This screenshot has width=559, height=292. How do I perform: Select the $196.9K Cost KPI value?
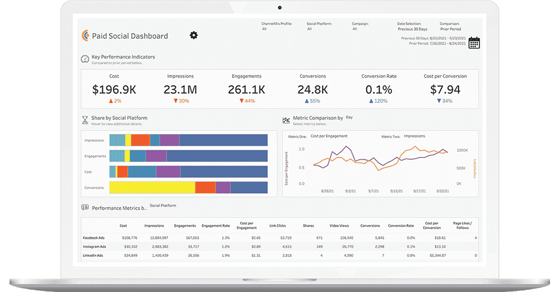click(114, 89)
